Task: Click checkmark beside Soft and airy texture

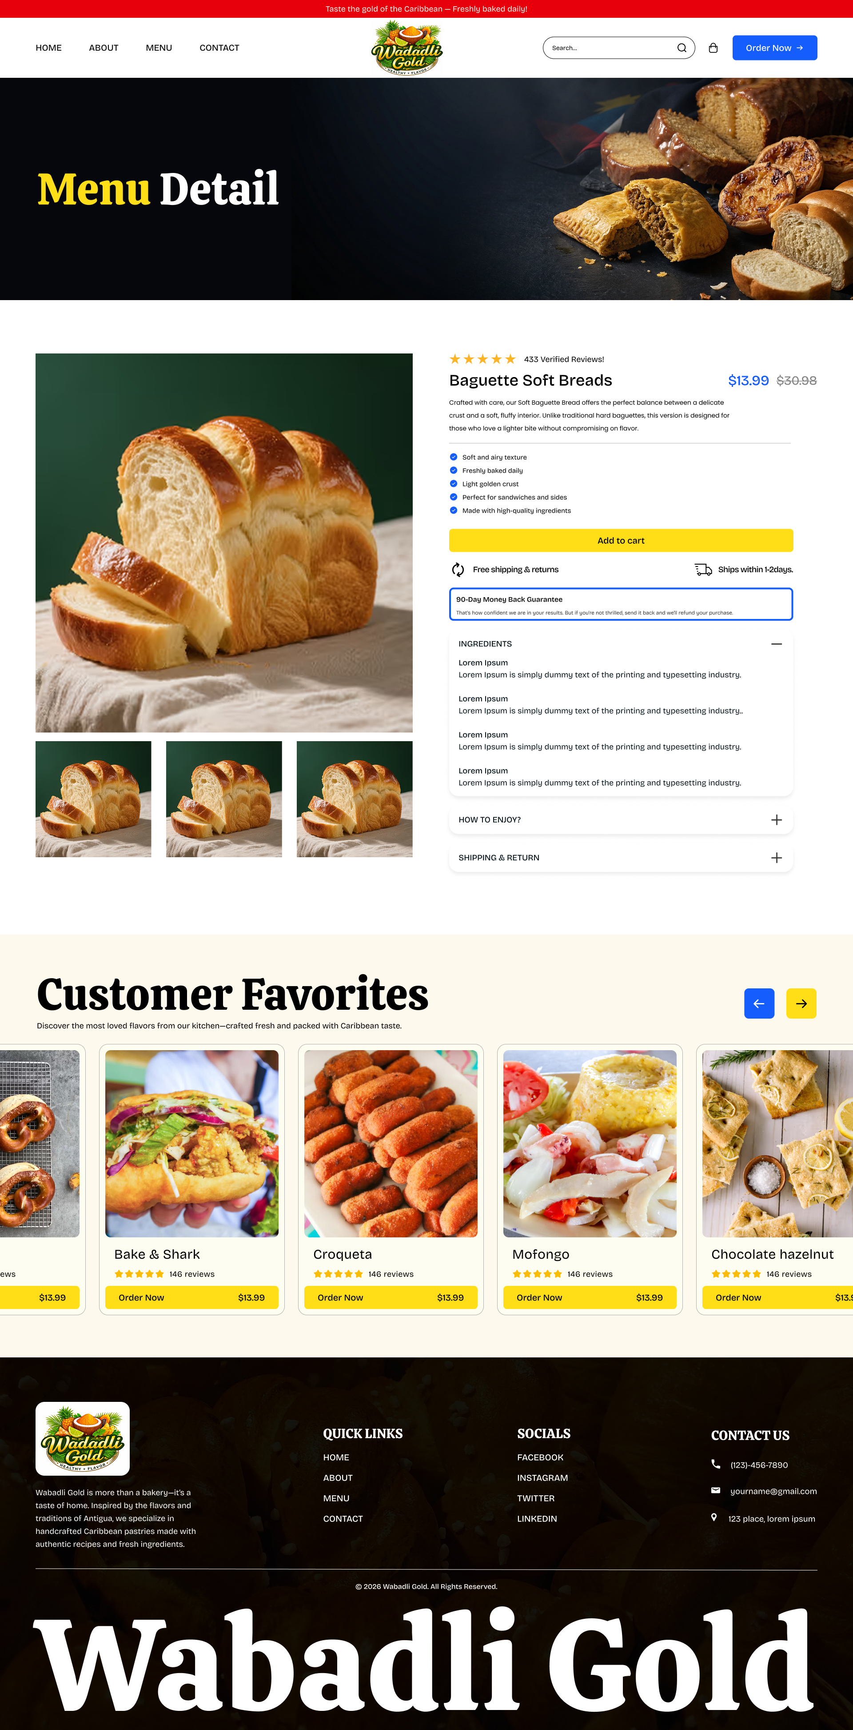Action: pyautogui.click(x=454, y=457)
